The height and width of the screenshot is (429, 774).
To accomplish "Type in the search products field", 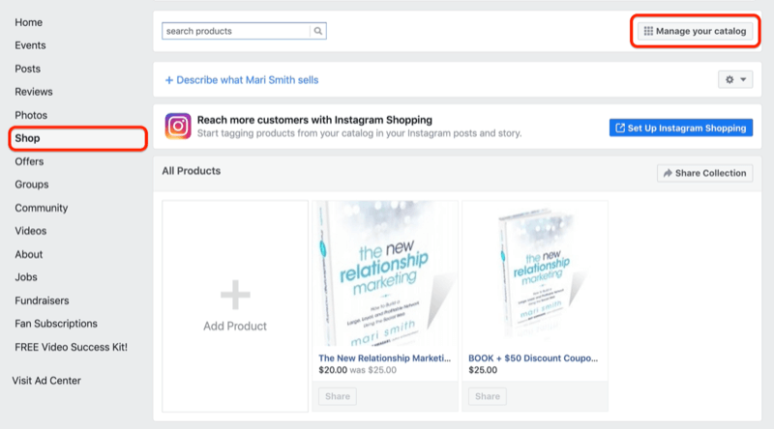I will (x=236, y=31).
